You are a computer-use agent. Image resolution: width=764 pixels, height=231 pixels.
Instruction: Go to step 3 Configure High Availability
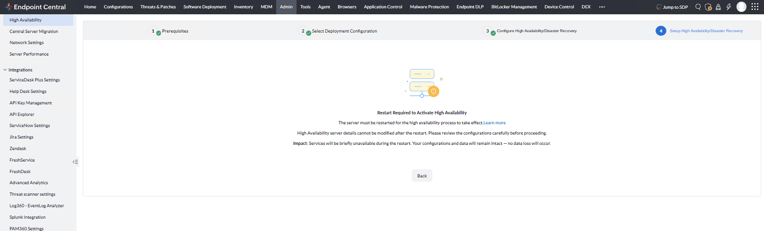[530, 31]
